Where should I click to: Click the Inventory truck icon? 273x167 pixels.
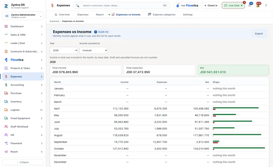pos(6,102)
